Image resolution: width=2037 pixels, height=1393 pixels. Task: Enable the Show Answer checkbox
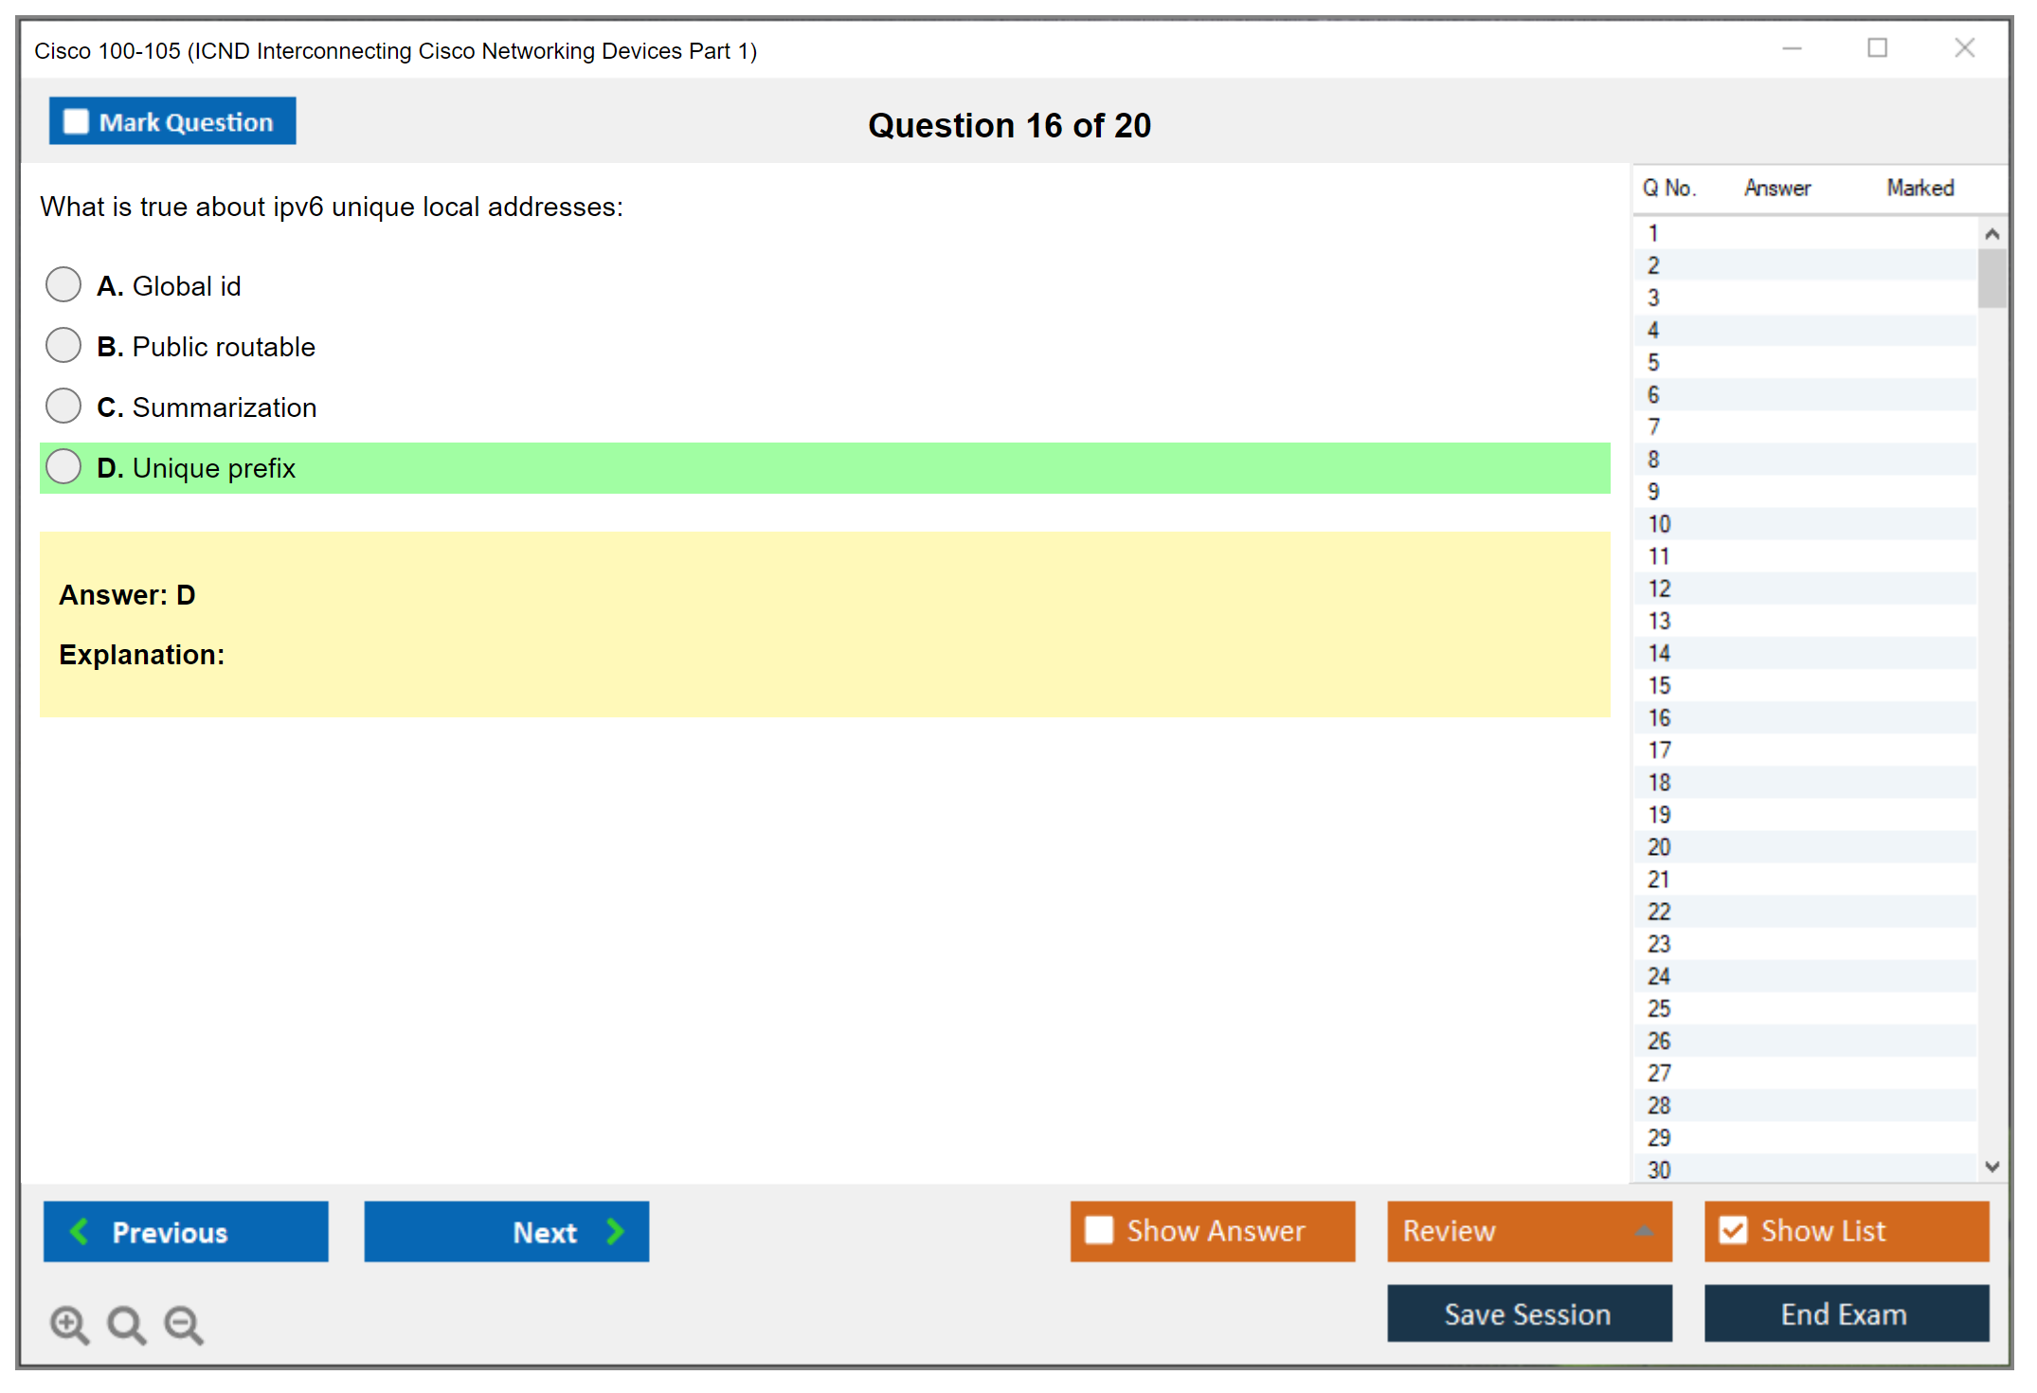coord(1099,1230)
